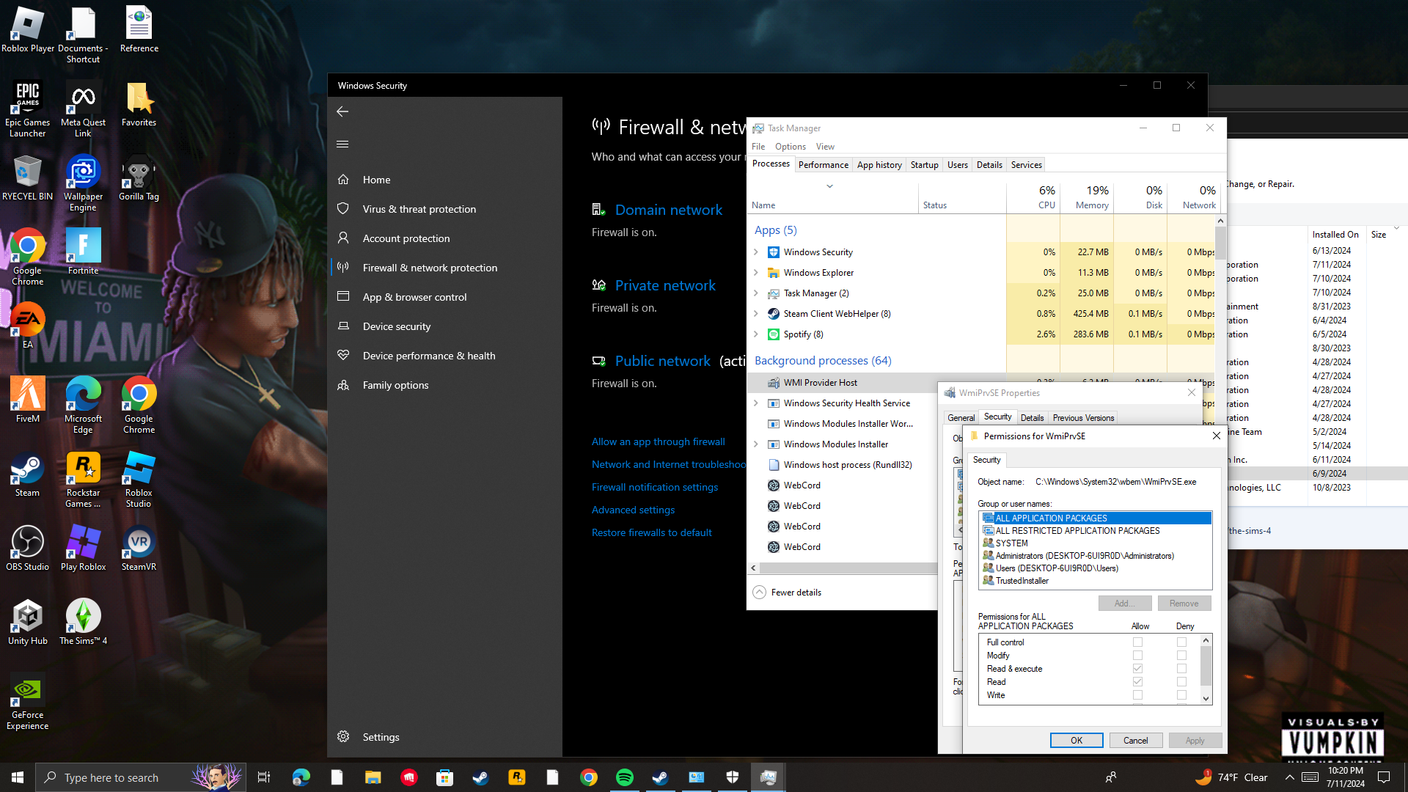Viewport: 1408px width, 792px height.
Task: Click the Device security laptop icon
Action: tap(342, 326)
